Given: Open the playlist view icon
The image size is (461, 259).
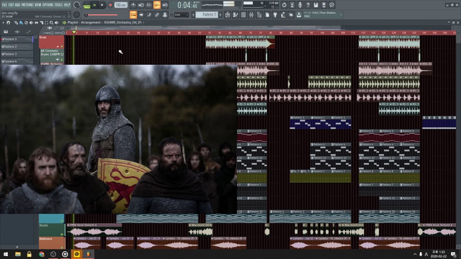Looking at the screenshot, I should pyautogui.click(x=228, y=15).
